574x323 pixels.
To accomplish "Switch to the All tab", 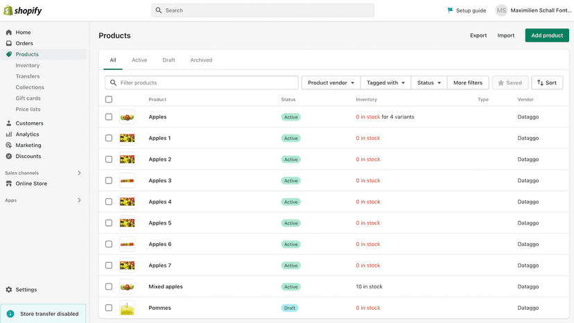I will click(x=113, y=60).
